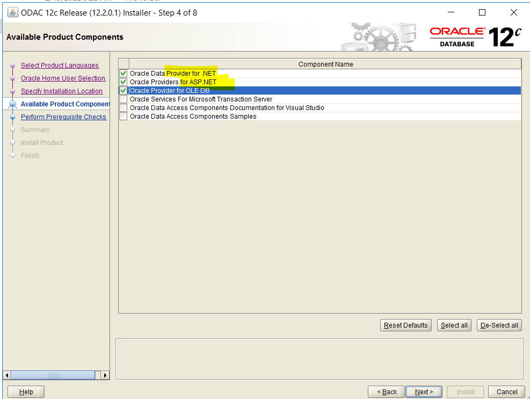Screen dimensions: 530x399
Task: Click the Select all button
Action: (x=454, y=325)
